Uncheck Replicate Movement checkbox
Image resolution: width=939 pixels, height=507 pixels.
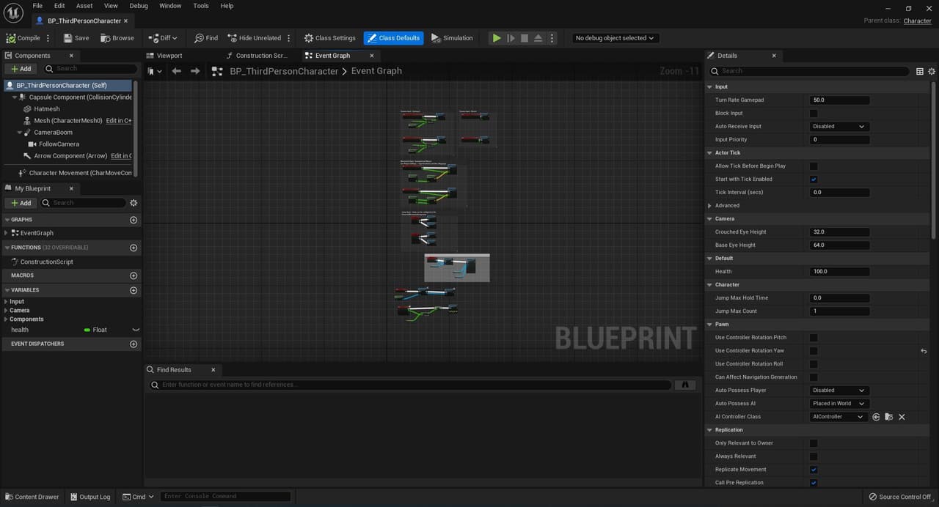[x=814, y=470]
